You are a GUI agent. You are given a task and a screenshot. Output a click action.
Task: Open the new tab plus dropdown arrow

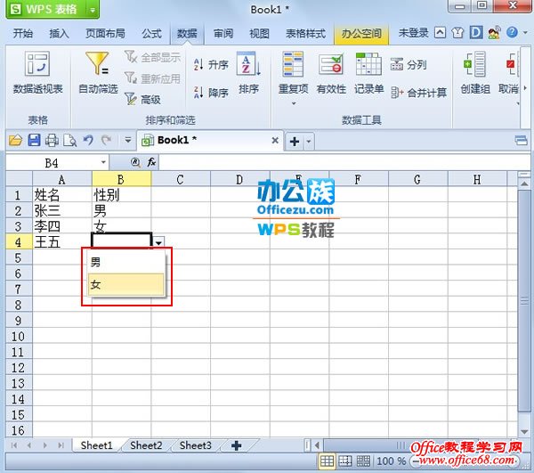309,141
